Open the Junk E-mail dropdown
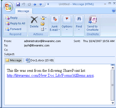This screenshot has height=108, width=116. pos(55,28)
